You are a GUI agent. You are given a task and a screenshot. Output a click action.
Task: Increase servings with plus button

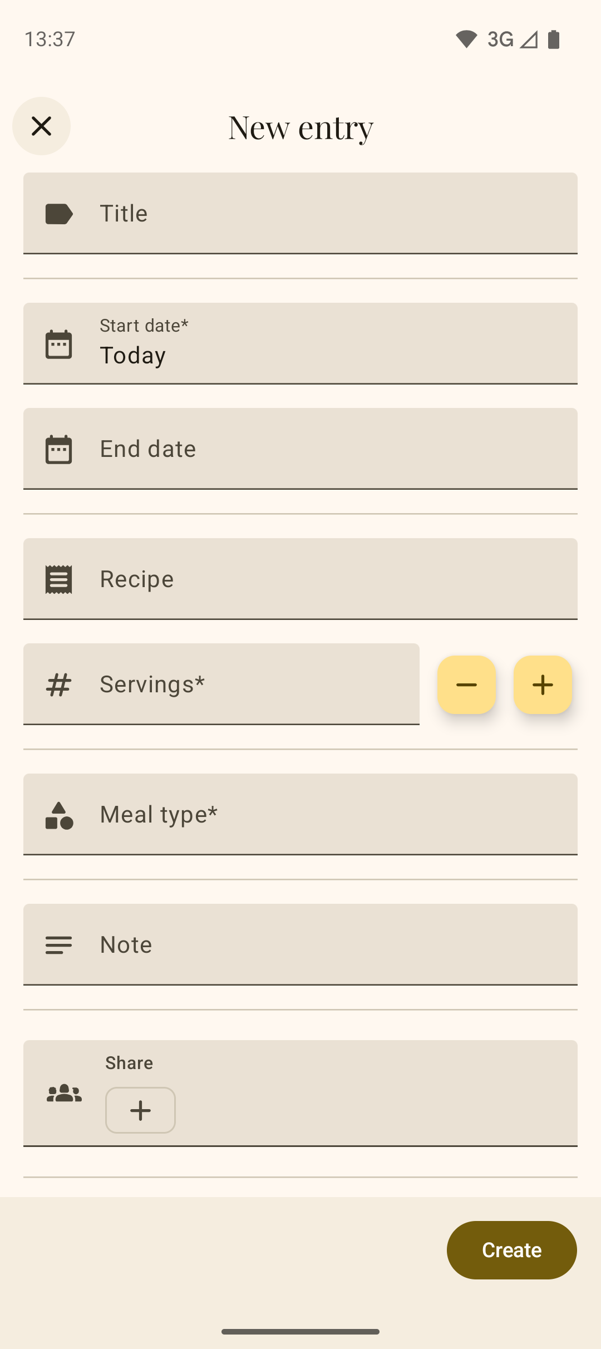pyautogui.click(x=543, y=685)
